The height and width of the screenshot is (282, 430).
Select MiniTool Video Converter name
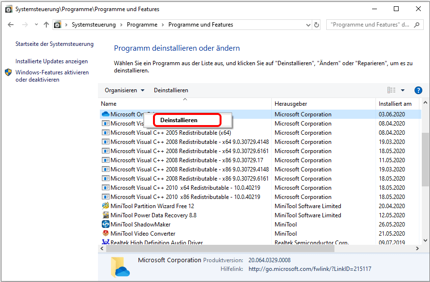coord(143,234)
